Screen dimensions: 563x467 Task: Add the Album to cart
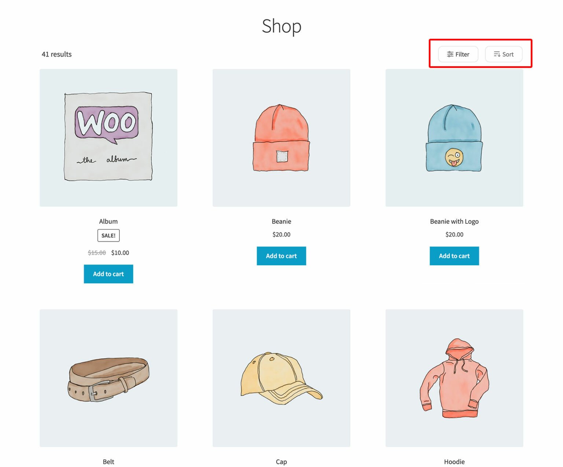coord(108,274)
